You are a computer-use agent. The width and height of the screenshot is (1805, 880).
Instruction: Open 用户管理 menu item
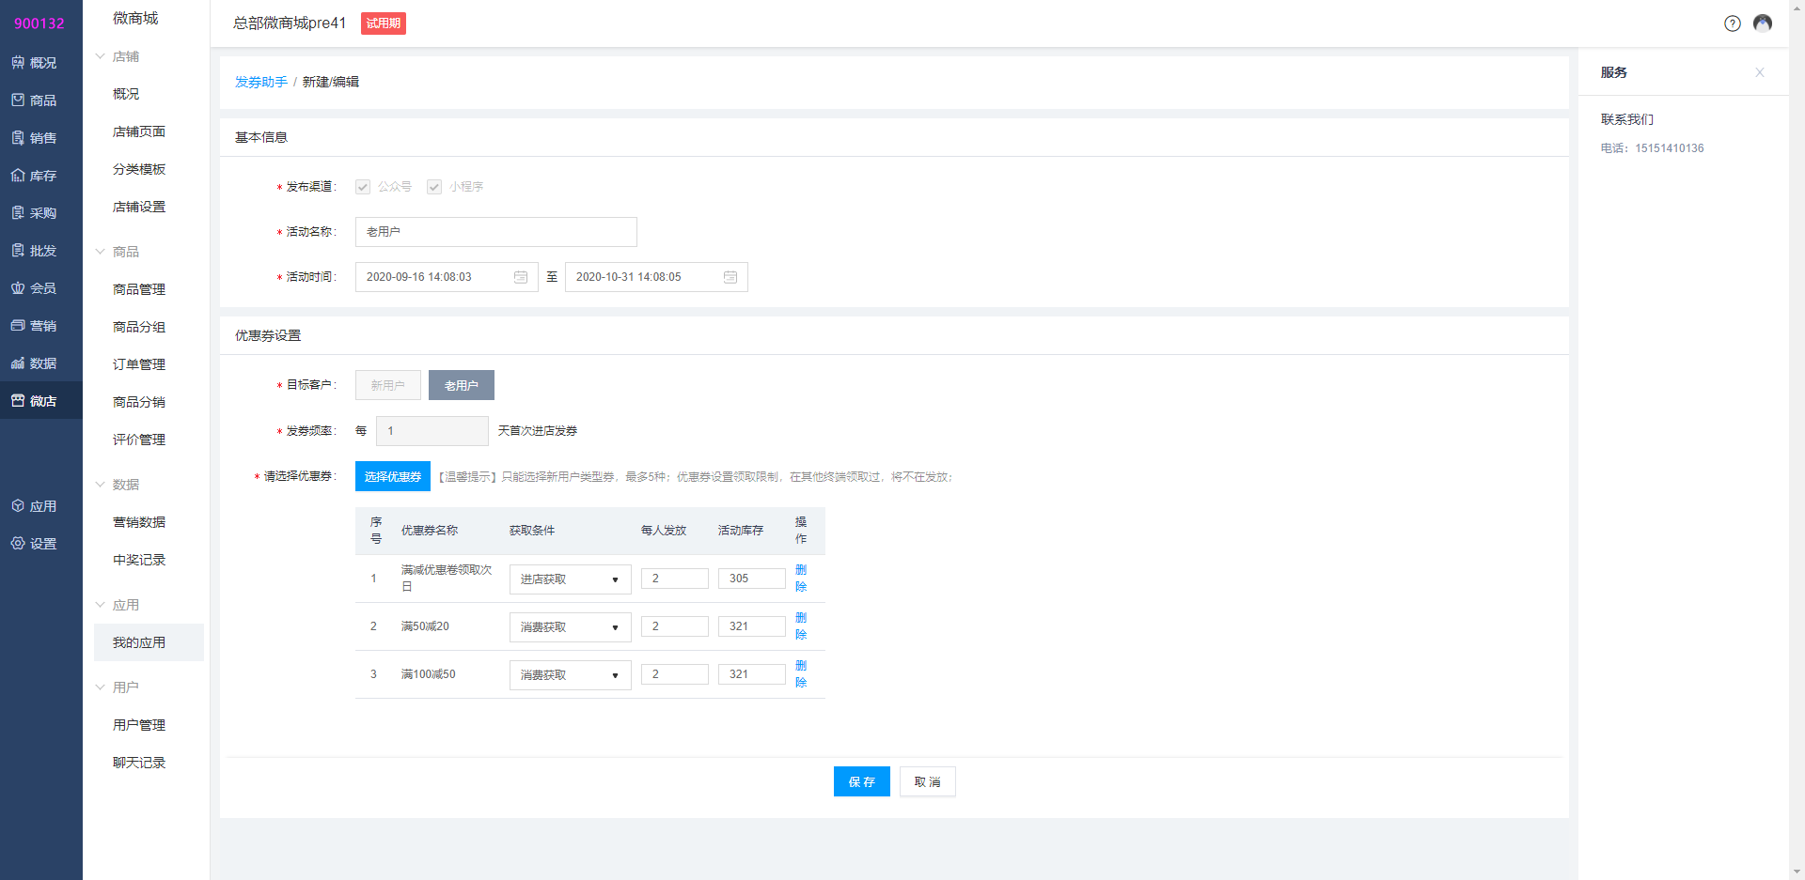[139, 725]
